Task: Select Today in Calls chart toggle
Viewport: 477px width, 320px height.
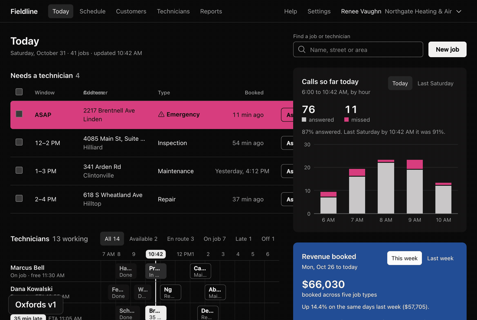Action: 400,83
